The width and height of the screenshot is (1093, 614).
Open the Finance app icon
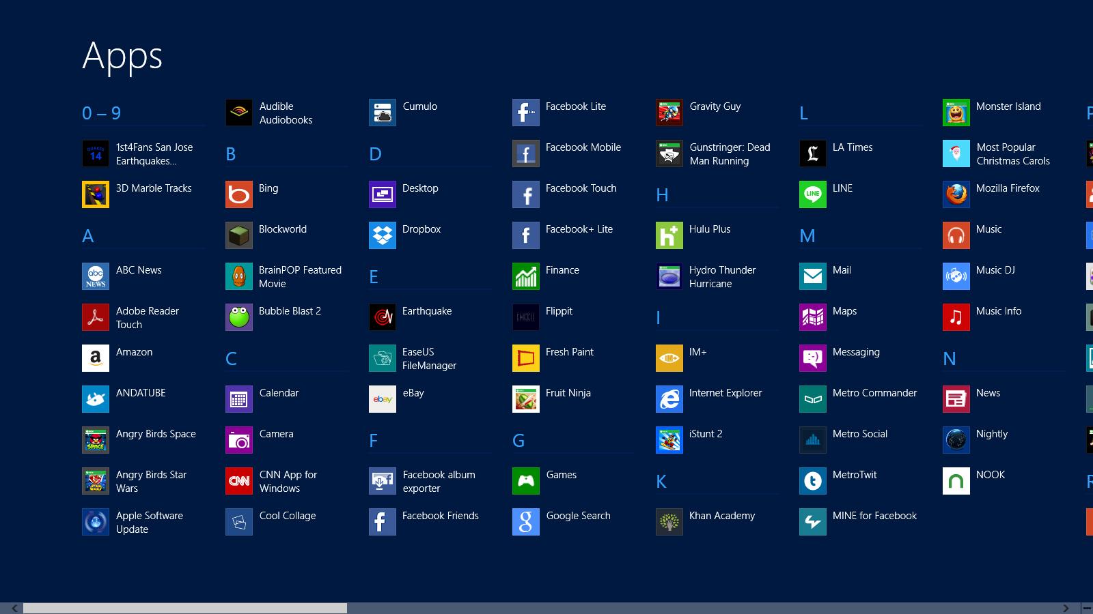(526, 276)
